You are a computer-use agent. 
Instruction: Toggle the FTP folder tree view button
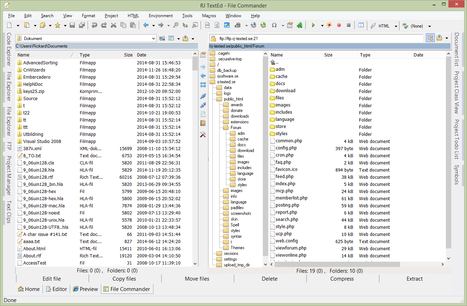(430, 38)
